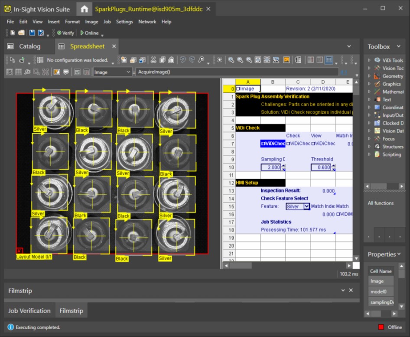Open the Image function dropdown above formula bar

(128, 72)
